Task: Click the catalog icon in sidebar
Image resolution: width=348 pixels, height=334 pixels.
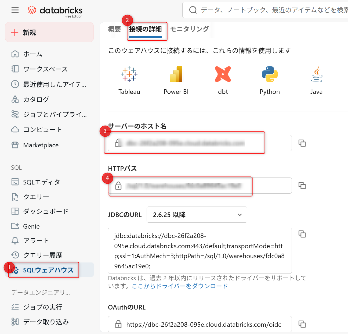Action: 15,99
